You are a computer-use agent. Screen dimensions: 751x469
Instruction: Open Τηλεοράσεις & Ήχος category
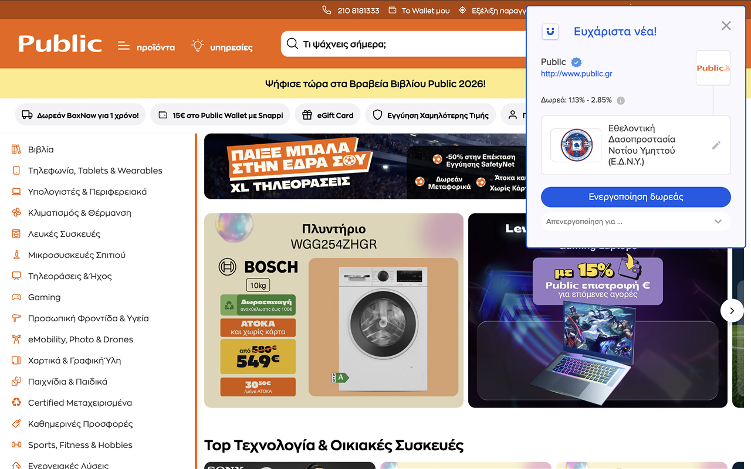click(70, 276)
